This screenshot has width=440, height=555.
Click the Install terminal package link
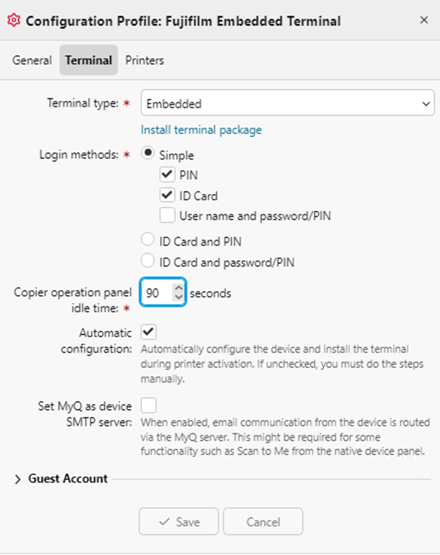pyautogui.click(x=201, y=130)
